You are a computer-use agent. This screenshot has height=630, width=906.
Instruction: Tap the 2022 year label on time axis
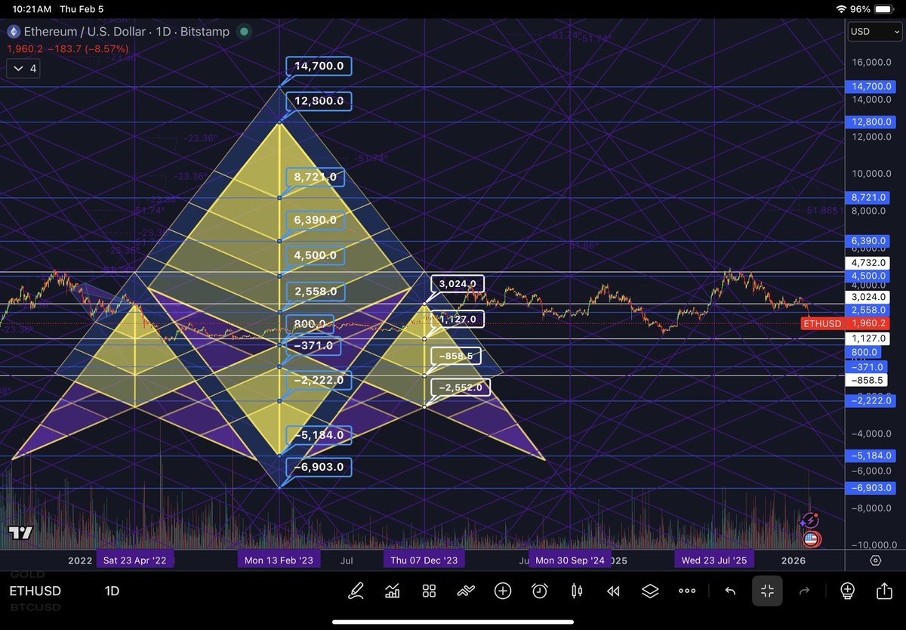(x=79, y=561)
